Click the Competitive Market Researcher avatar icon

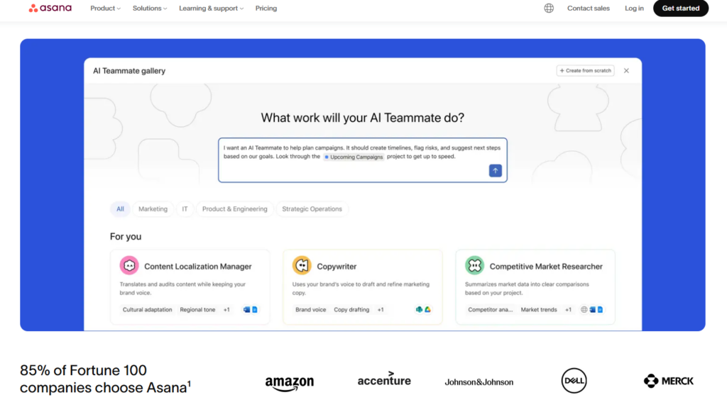(x=474, y=266)
